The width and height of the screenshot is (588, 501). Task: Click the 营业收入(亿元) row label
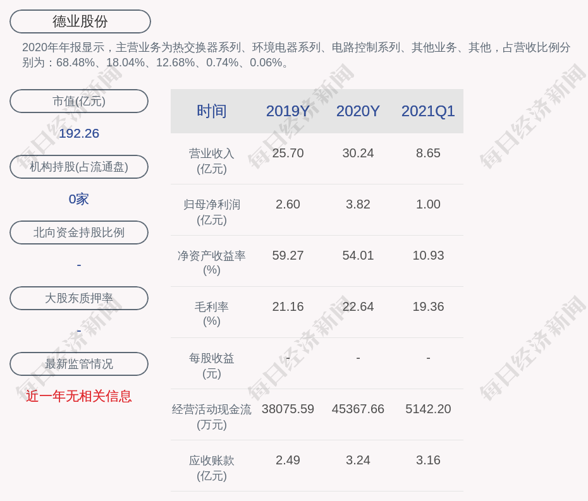pos(212,161)
